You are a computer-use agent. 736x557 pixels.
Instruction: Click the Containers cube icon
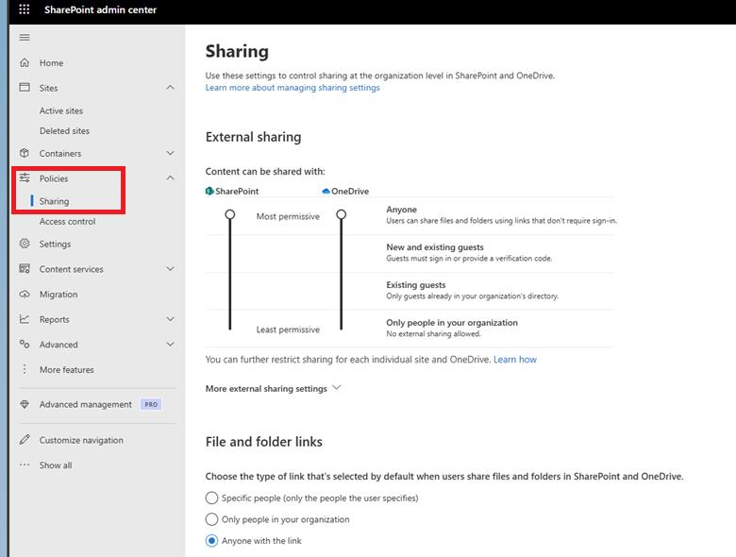25,153
